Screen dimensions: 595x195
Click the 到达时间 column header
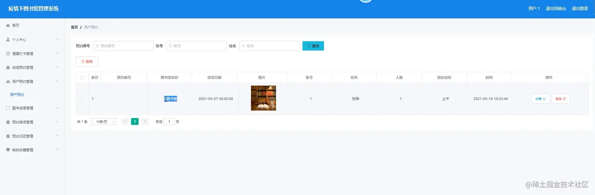click(444, 78)
